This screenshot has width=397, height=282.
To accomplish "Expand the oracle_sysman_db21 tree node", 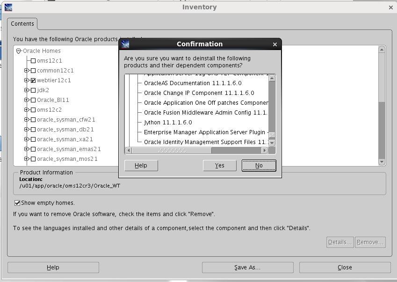I will coord(27,130).
